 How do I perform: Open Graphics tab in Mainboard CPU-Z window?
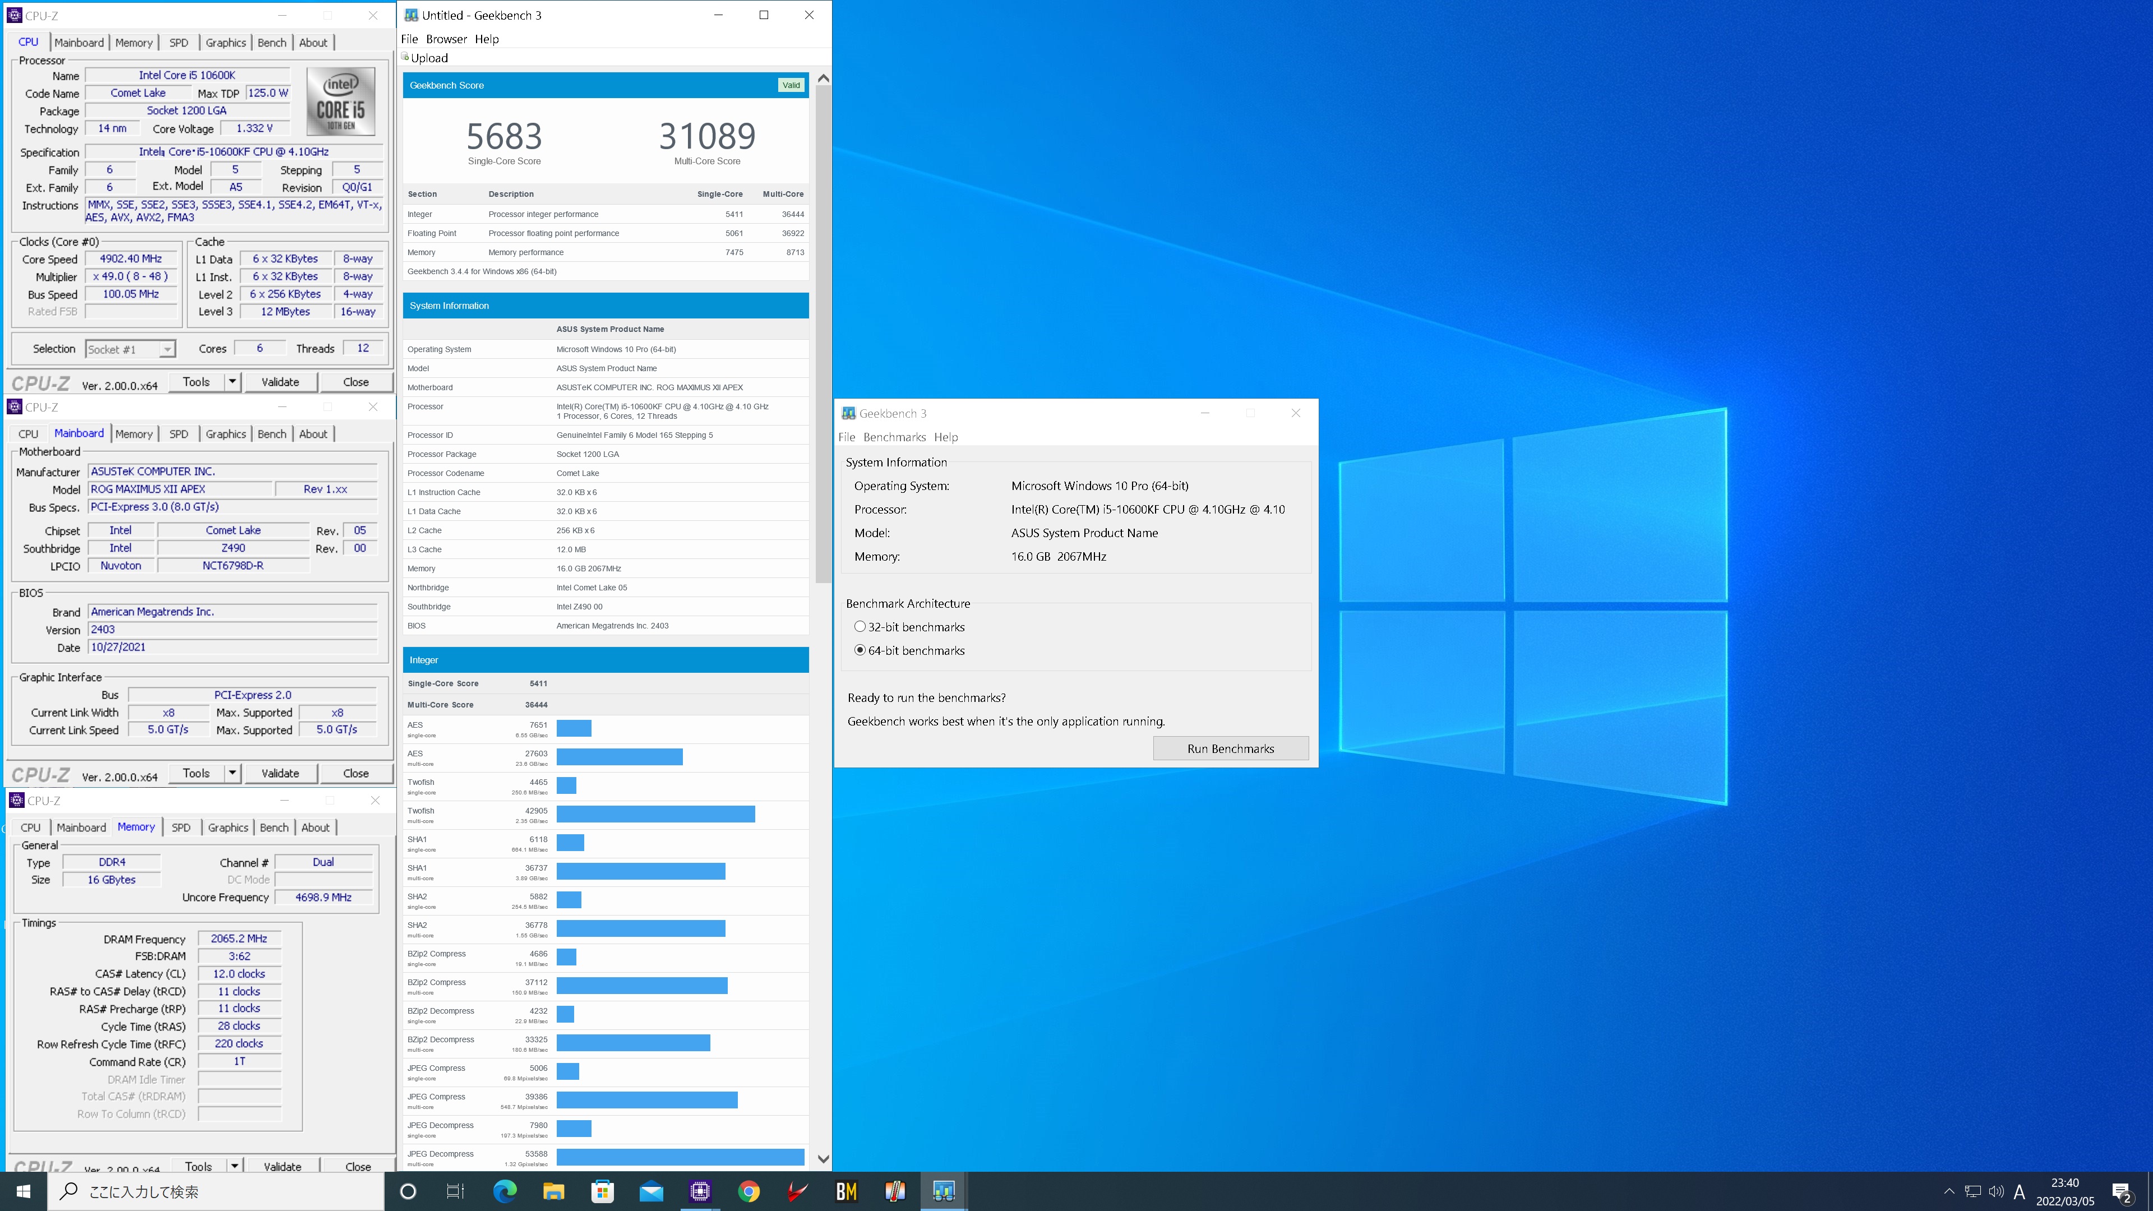pos(225,434)
